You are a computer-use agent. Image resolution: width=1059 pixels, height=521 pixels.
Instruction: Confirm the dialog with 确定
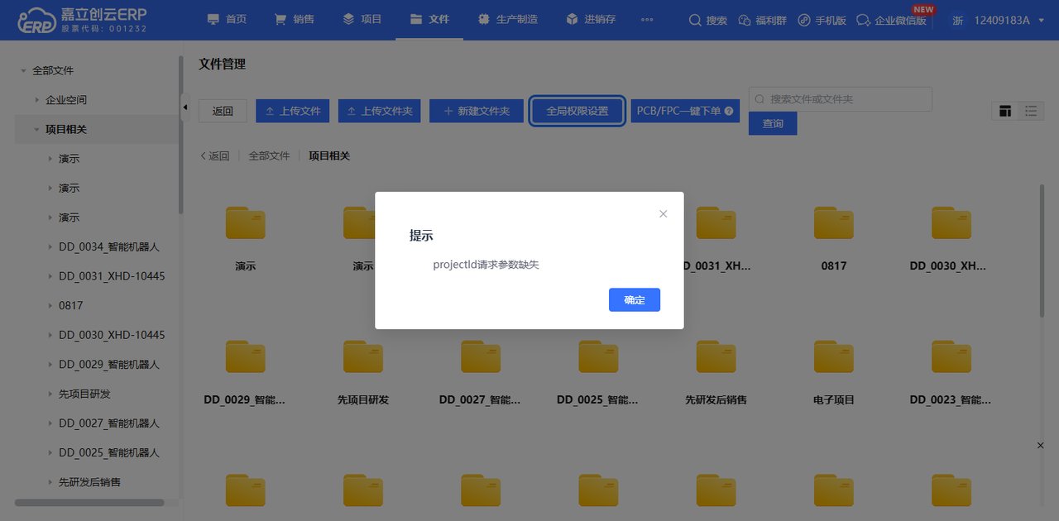click(x=635, y=299)
